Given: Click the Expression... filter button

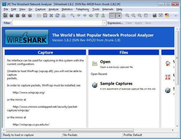Looking at the screenshot, I should pyautogui.click(x=115, y=23).
